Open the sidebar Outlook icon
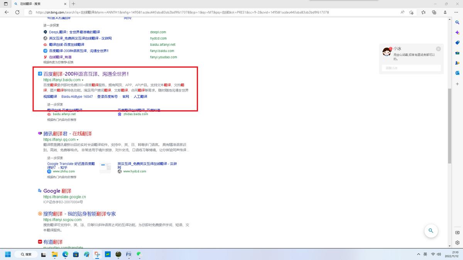Viewport: 463px width, 260px height. click(457, 73)
